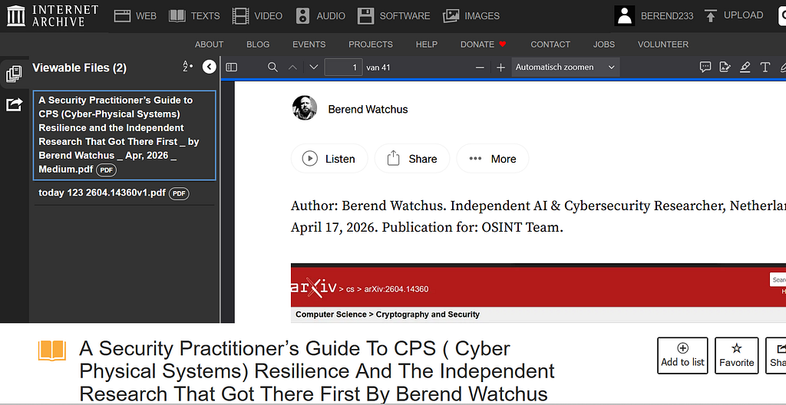Click Berend Watchus author avatar

[x=304, y=107]
